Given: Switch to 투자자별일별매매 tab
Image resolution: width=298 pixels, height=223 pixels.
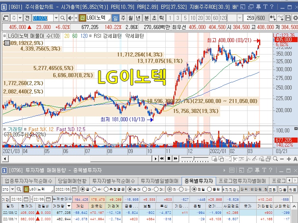Looking at the screenshot, I should pyautogui.click(x=160, y=181).
